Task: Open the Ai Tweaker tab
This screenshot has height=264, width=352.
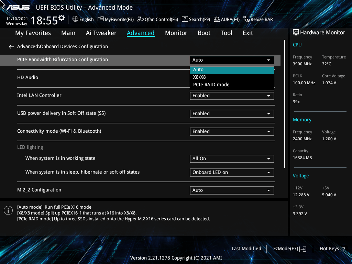Action: (x=101, y=33)
